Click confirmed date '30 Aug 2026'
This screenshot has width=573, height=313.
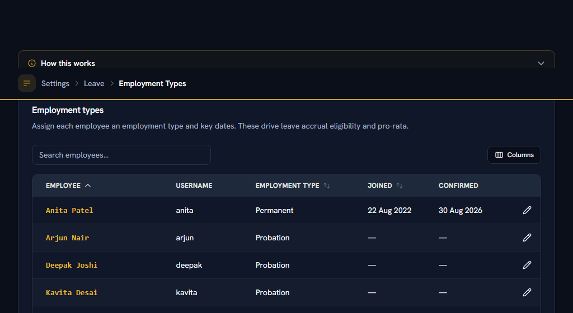click(x=461, y=211)
